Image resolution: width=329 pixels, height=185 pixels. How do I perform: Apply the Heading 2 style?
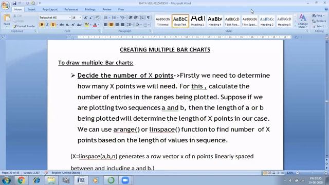[267, 21]
